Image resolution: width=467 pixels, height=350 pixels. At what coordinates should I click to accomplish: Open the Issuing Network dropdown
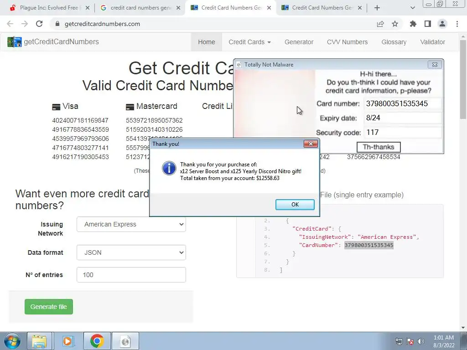[131, 224]
